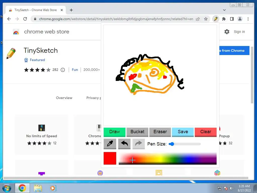Bookmark this page with the star icon
257x193 pixels.
click(x=206, y=19)
